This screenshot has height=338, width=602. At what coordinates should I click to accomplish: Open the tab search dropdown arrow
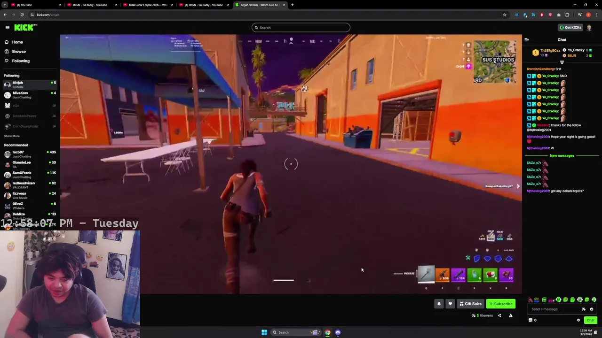click(4, 5)
